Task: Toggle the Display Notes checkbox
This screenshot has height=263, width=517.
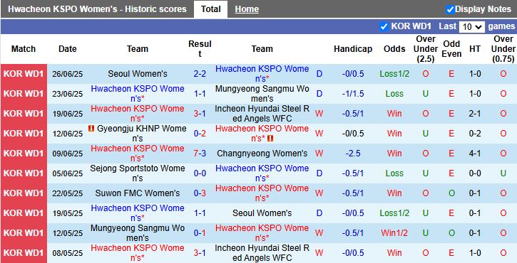Action: tap(450, 9)
